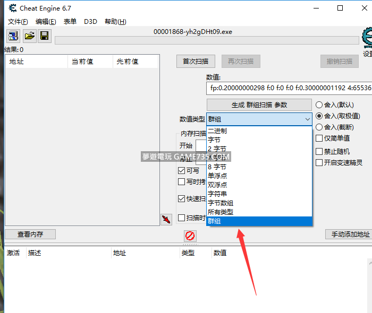Open the 表单 menu
Image resolution: width=372 pixels, height=313 pixels.
coord(70,22)
